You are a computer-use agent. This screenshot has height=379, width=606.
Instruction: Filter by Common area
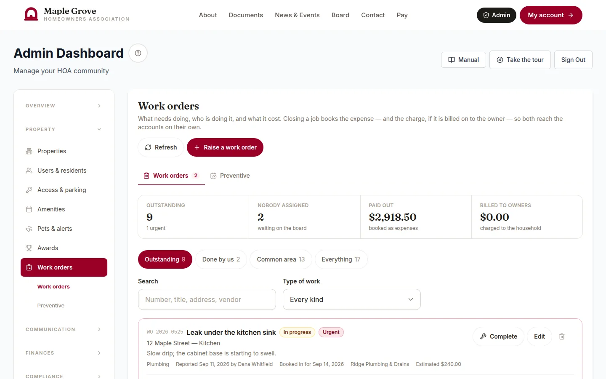[x=281, y=259]
